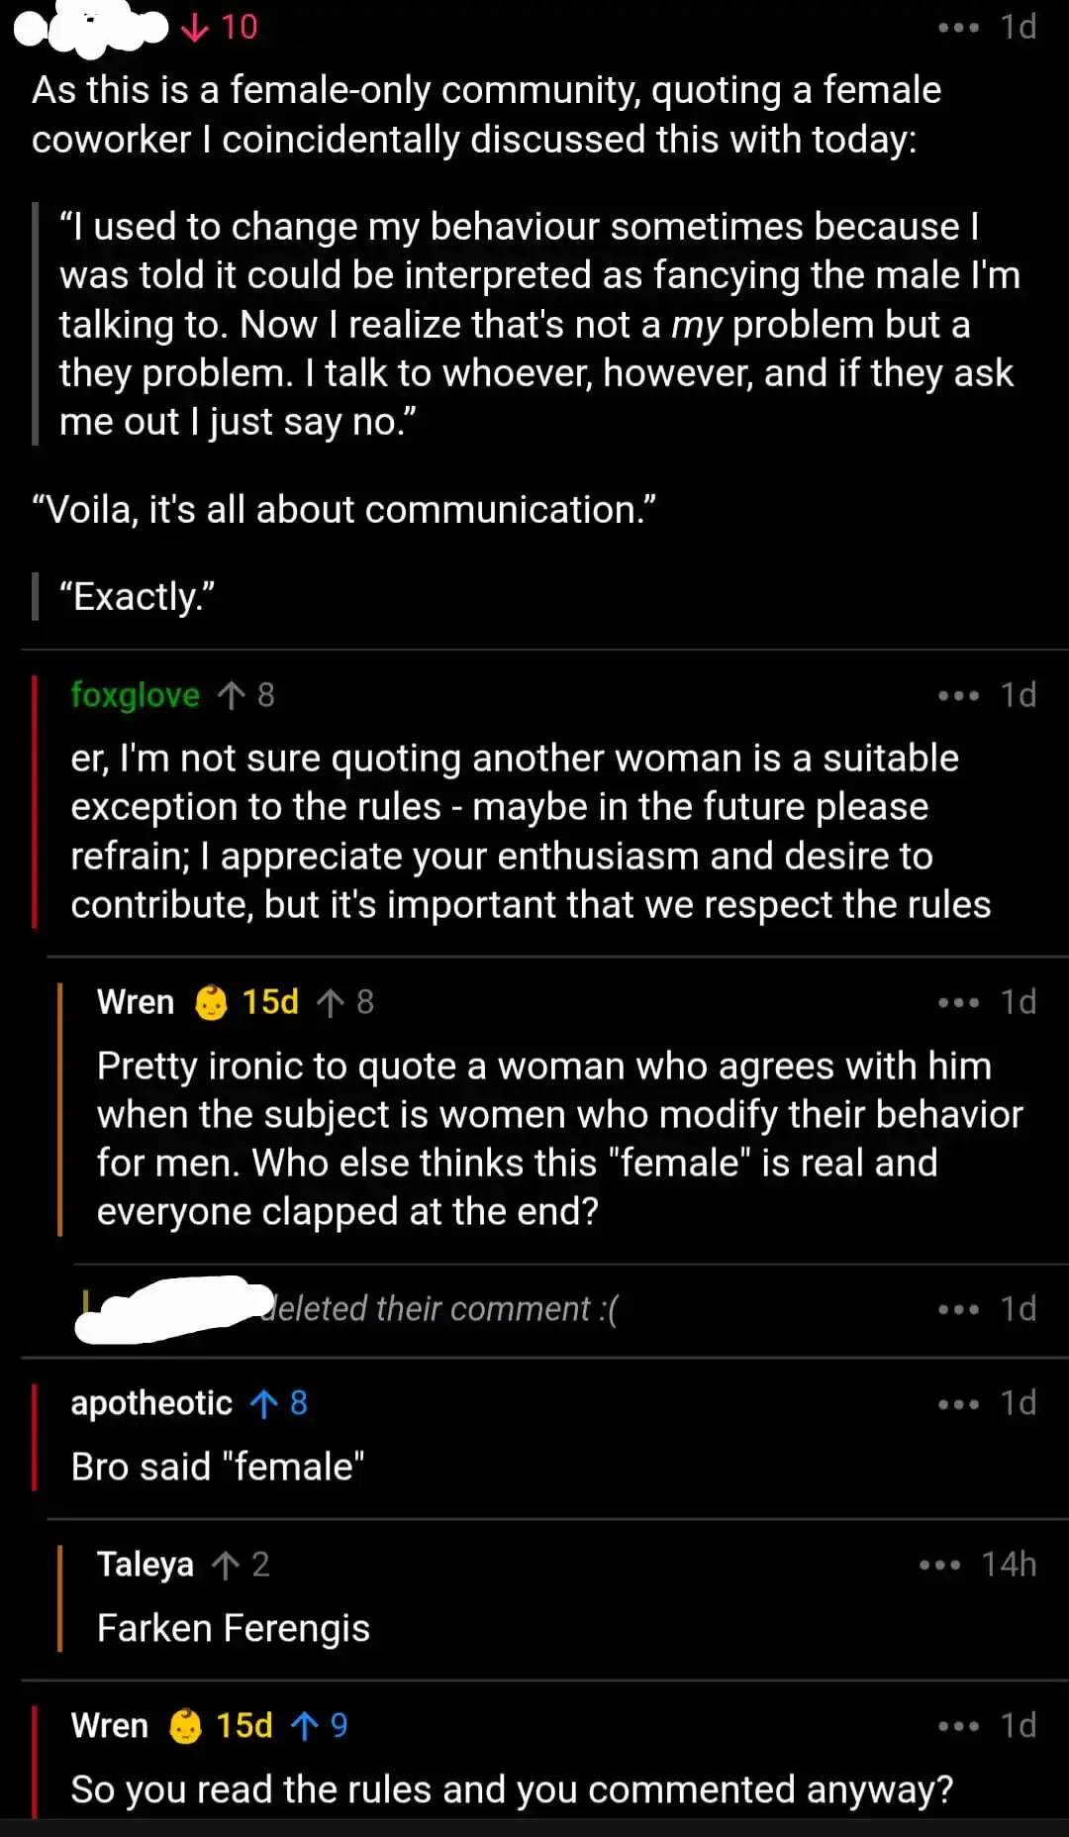This screenshot has width=1069, height=1837.
Task: Open more options for foxglove's comment
Action: point(958,695)
